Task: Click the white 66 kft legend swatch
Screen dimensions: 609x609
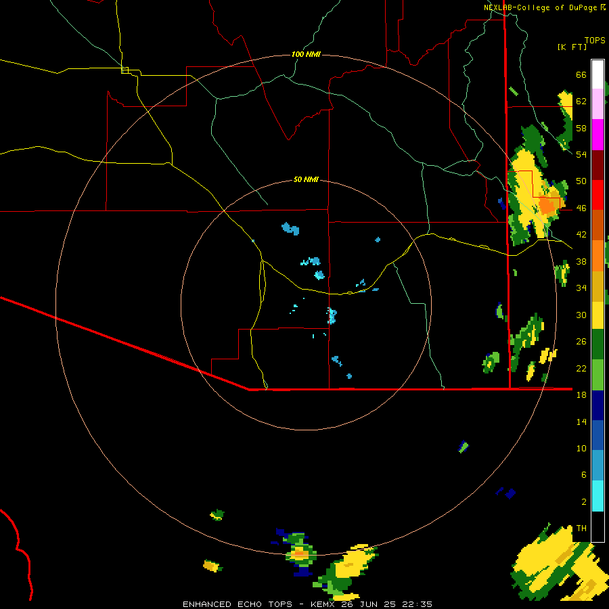Action: (597, 74)
